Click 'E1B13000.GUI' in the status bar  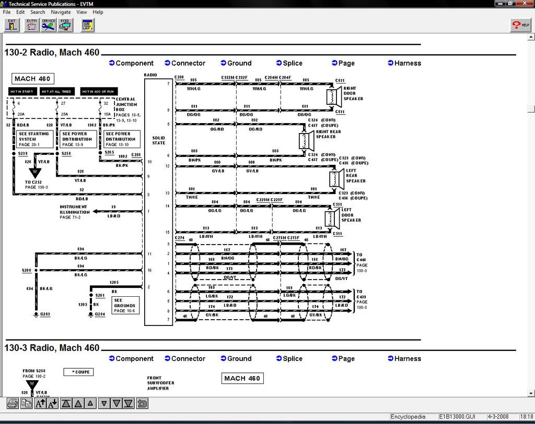tap(457, 417)
